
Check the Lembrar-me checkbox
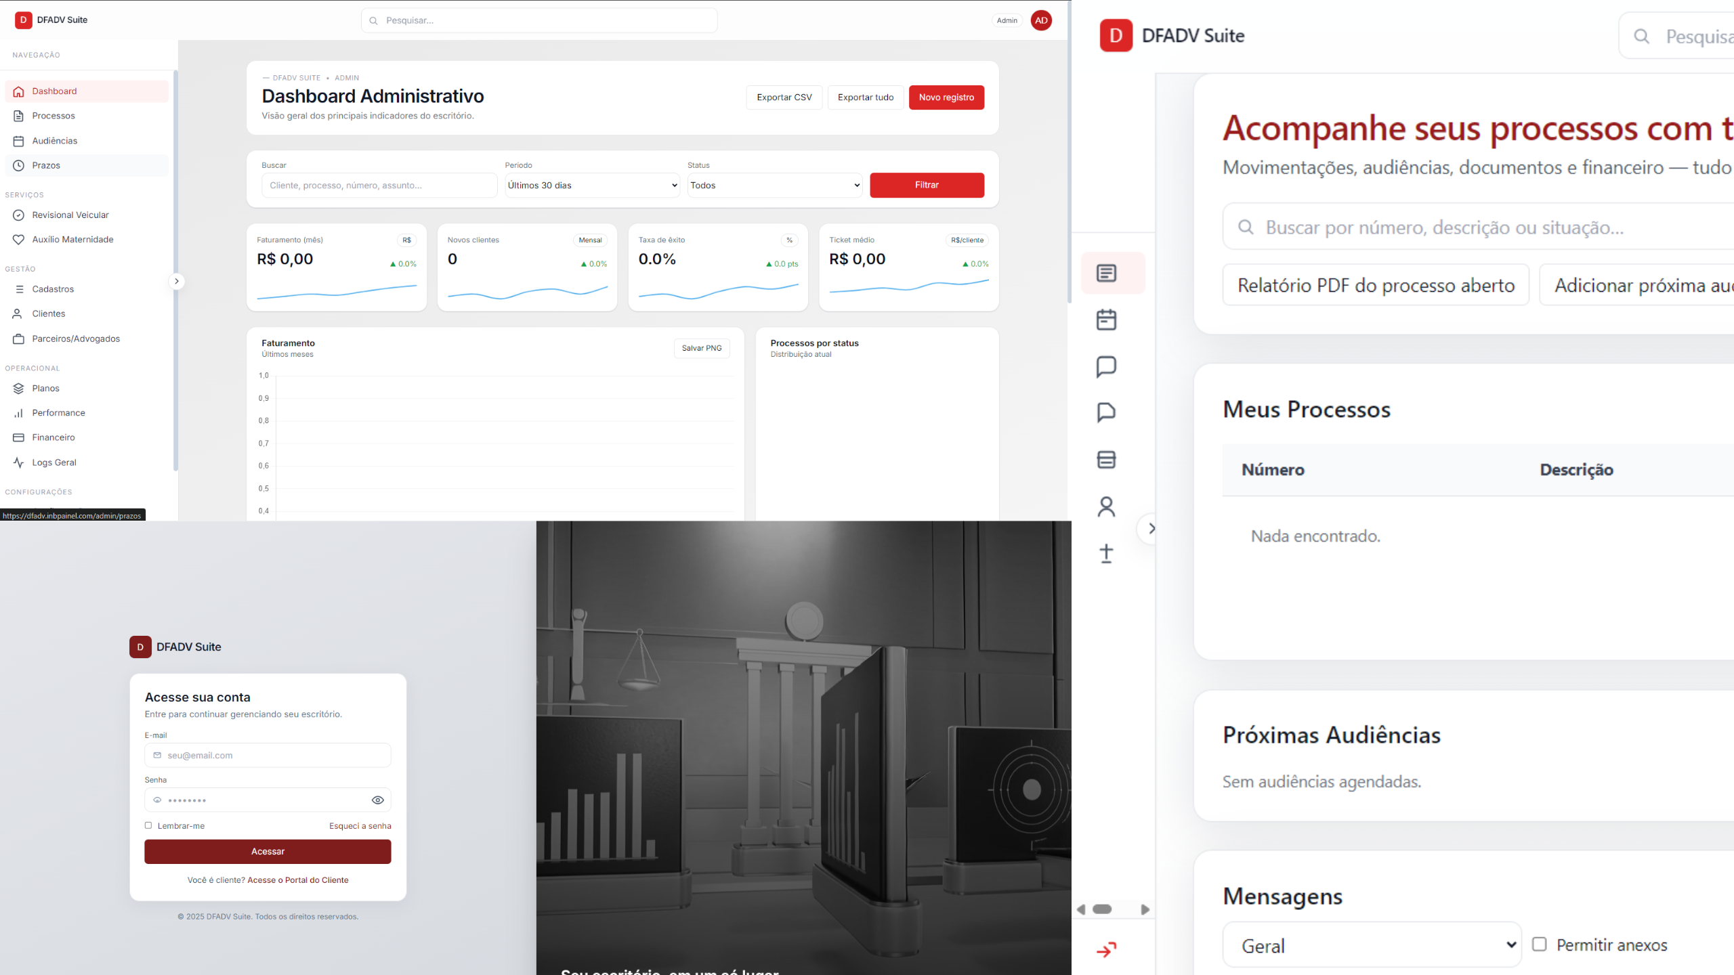148,825
